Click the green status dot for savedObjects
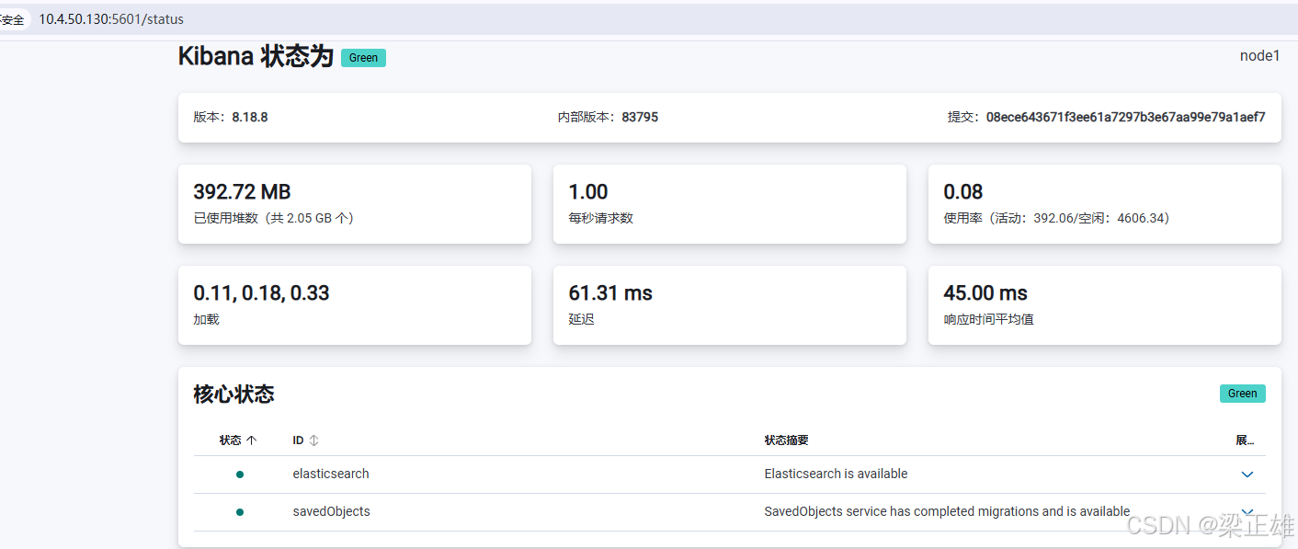This screenshot has width=1298, height=549. pos(240,511)
